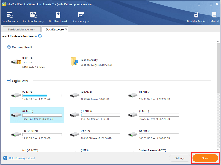Click the System Reserved(NTFS) drive label
Viewport: 221px width, 165px height.
[x=152, y=150]
